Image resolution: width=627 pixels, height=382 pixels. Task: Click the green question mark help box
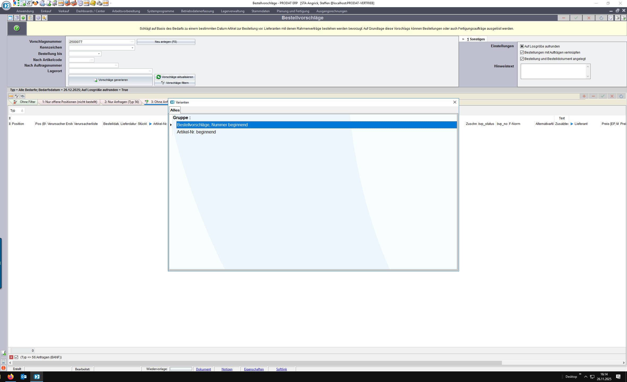point(17,28)
